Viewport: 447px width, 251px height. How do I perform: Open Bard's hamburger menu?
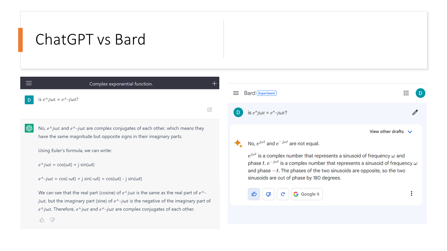pos(236,93)
